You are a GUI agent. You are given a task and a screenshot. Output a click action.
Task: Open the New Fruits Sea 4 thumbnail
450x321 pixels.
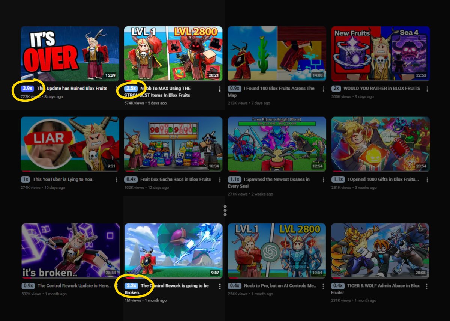tap(380, 54)
